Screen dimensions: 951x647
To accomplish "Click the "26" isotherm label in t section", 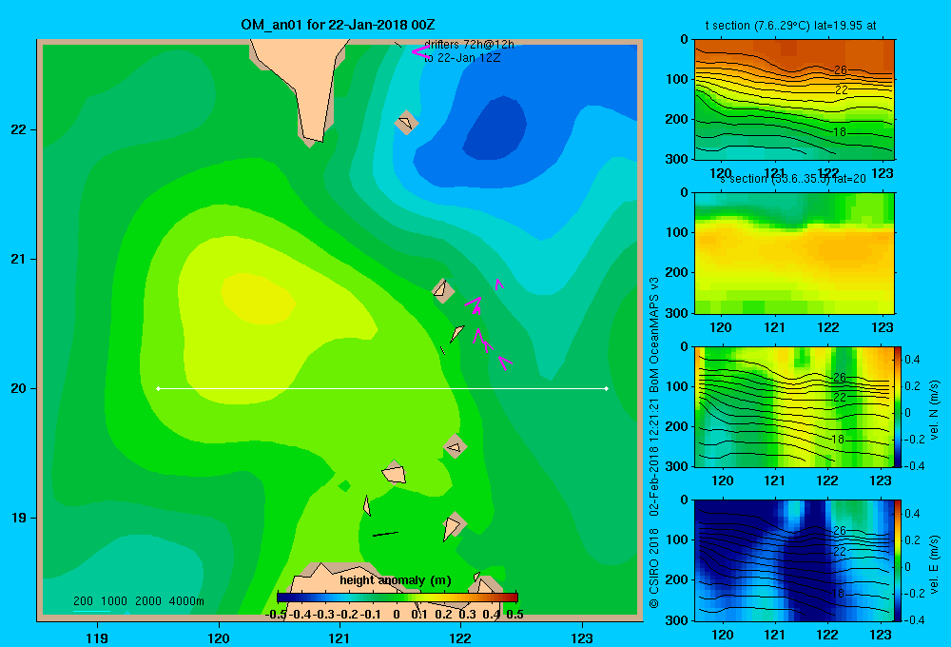I will pos(840,69).
